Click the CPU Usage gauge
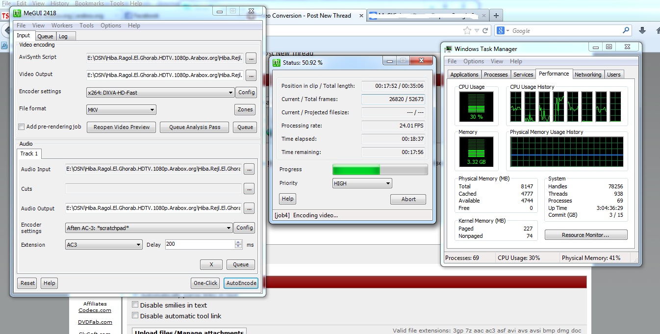660x334 pixels. click(x=477, y=106)
